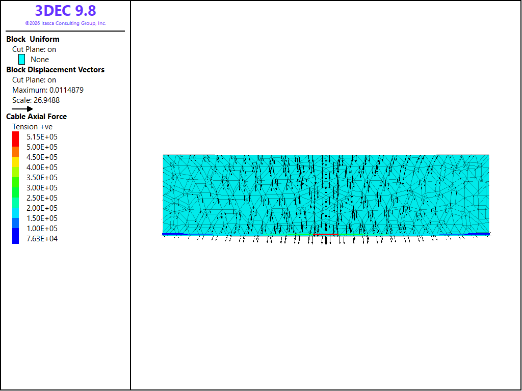This screenshot has width=522, height=391.
Task: Click the Maximum: 0.0114879 value text
Action: [x=48, y=90]
